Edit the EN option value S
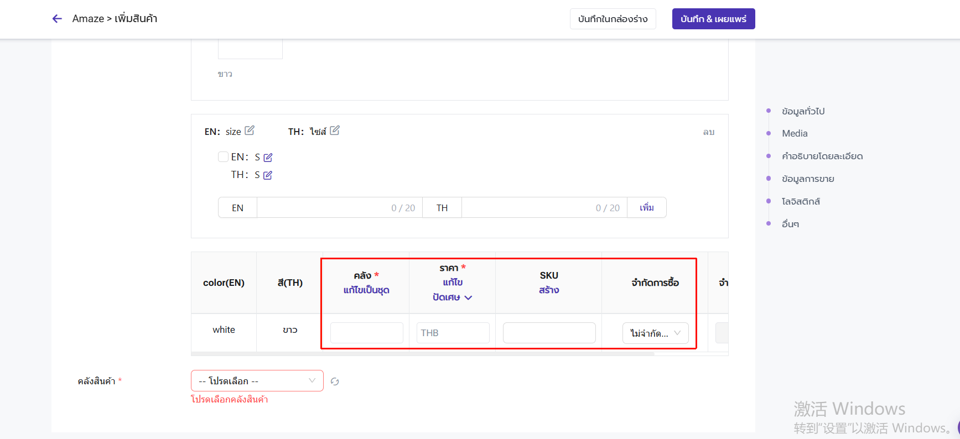 [268, 158]
